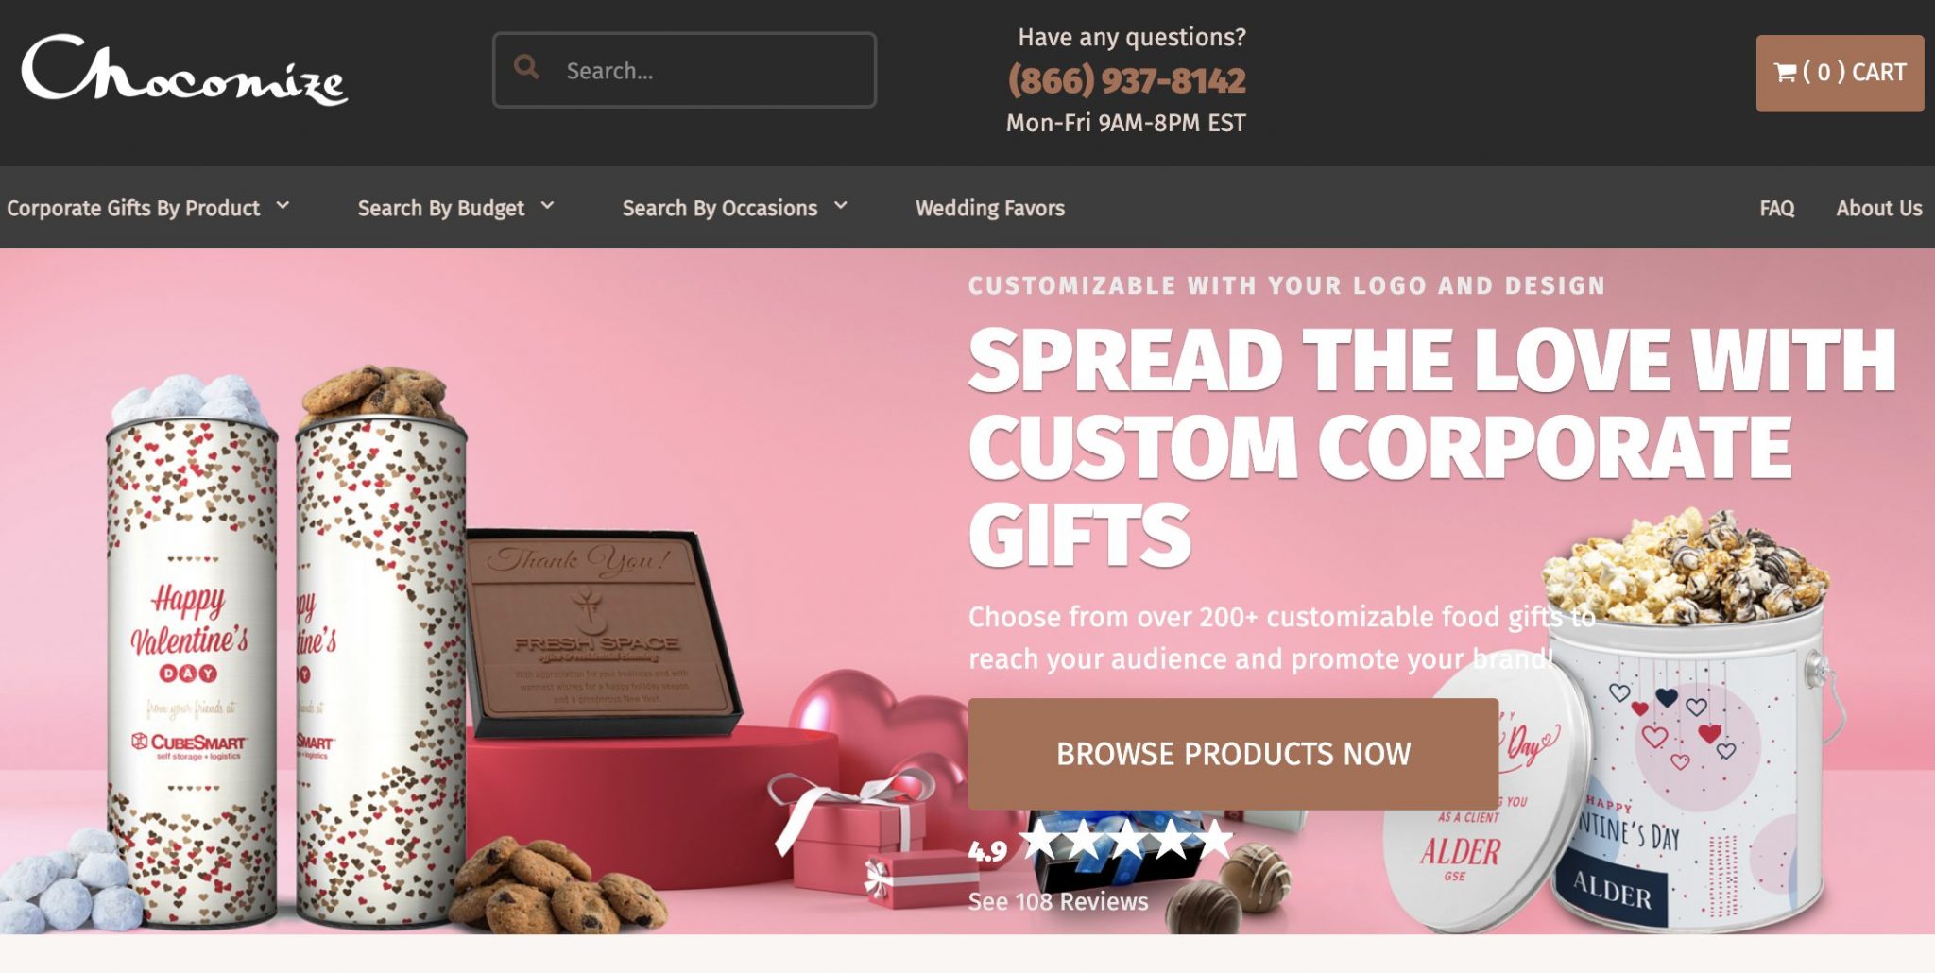Screen dimensions: 1935x973
Task: Call the (866) 937-8142 phone link
Action: pyautogui.click(x=1126, y=80)
